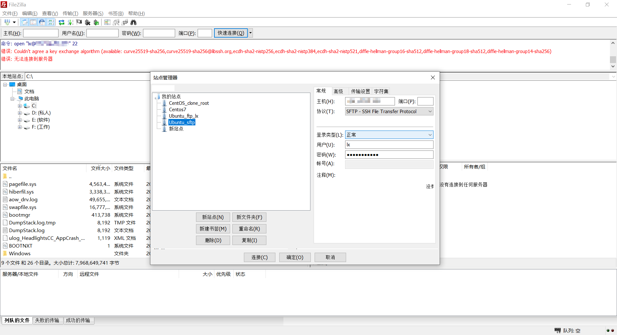617x335 pixels.
Task: Click the 连接(C) button
Action: [260, 258]
